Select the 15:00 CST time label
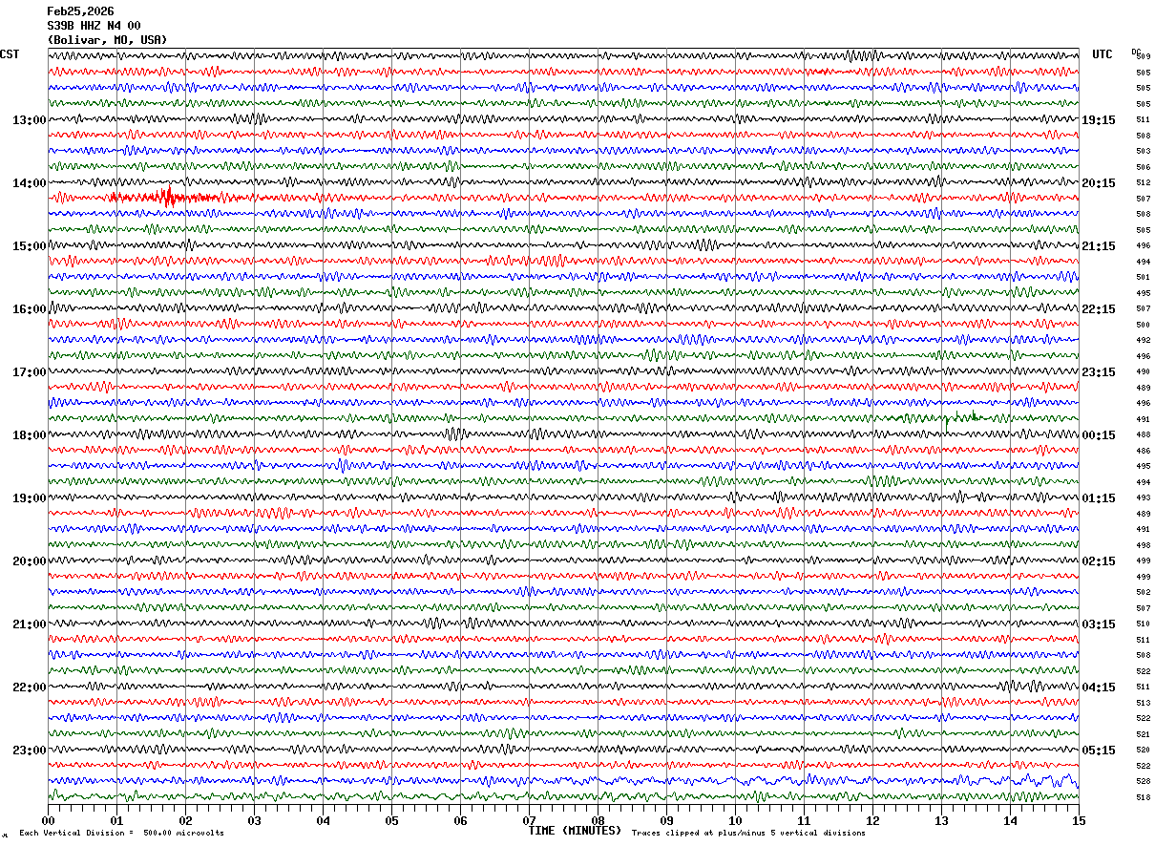 point(30,246)
